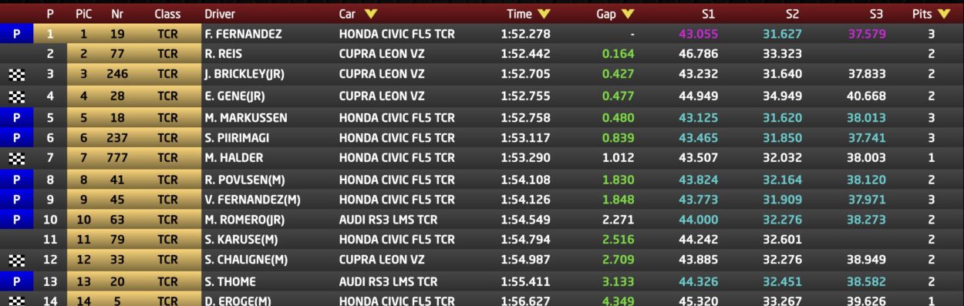Image resolution: width=964 pixels, height=306 pixels.
Task: Click the blue P pit icon for F. Fernandez
Action: tap(16, 34)
